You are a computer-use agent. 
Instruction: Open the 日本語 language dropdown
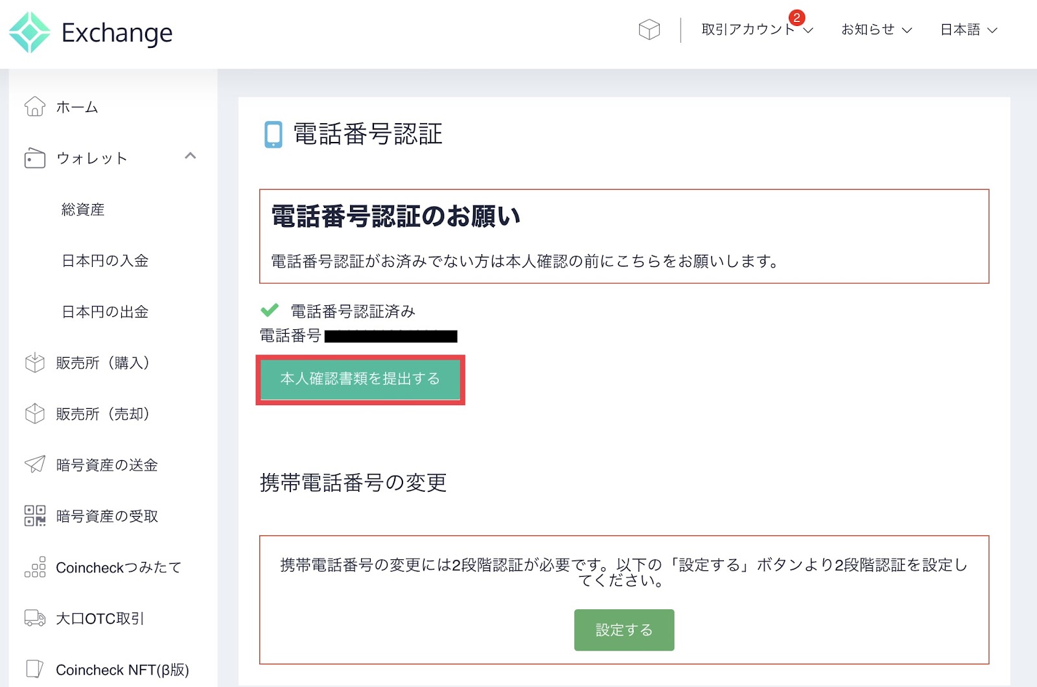969,30
